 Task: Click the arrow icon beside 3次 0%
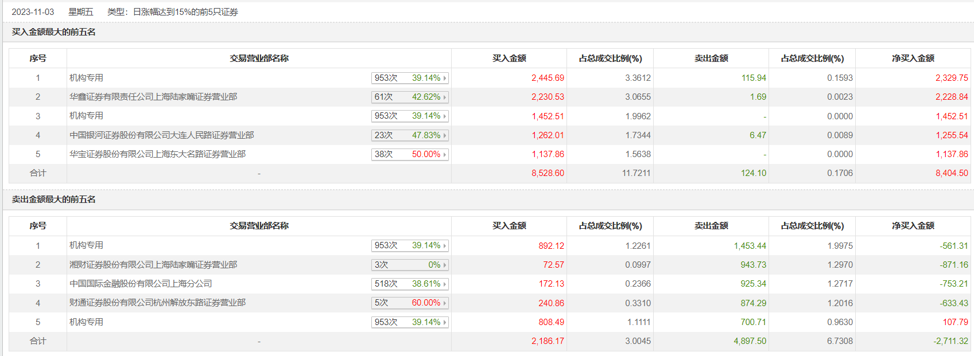(x=445, y=265)
